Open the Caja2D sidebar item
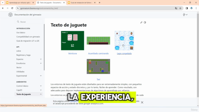 click(19, 90)
